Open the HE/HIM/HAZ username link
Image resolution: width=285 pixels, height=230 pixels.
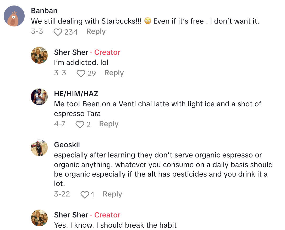[x=76, y=94]
